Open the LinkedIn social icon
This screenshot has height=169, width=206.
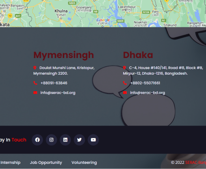[65, 140]
